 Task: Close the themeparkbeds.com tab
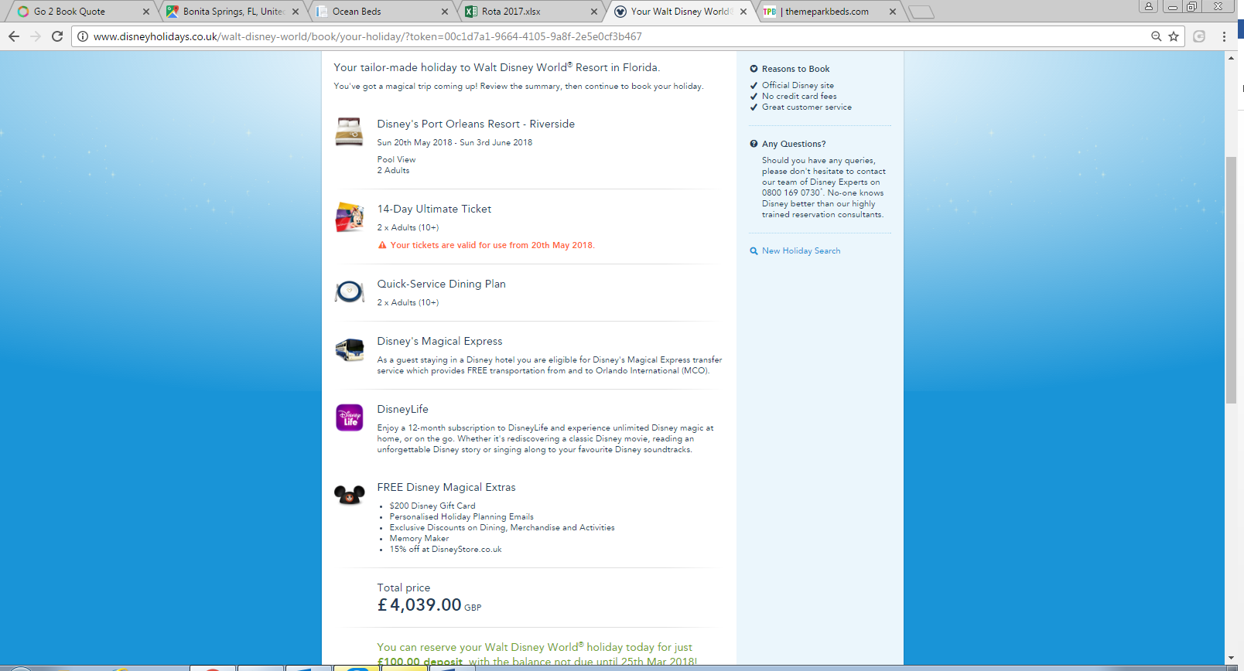pos(893,12)
